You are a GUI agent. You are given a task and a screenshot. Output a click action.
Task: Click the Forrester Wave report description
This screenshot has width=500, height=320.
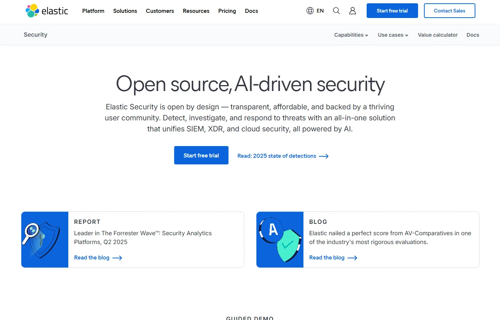point(143,237)
